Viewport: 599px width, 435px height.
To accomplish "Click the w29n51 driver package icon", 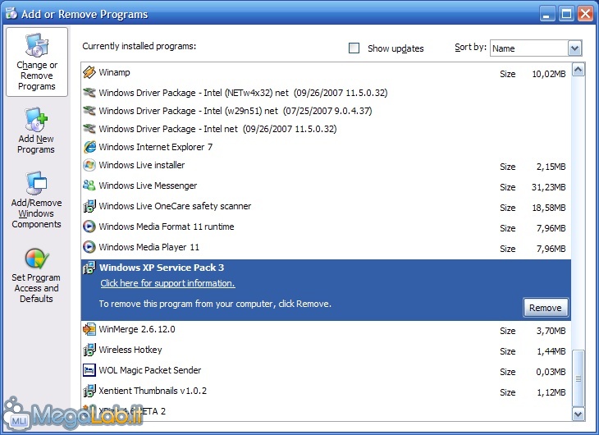I will pyautogui.click(x=89, y=111).
